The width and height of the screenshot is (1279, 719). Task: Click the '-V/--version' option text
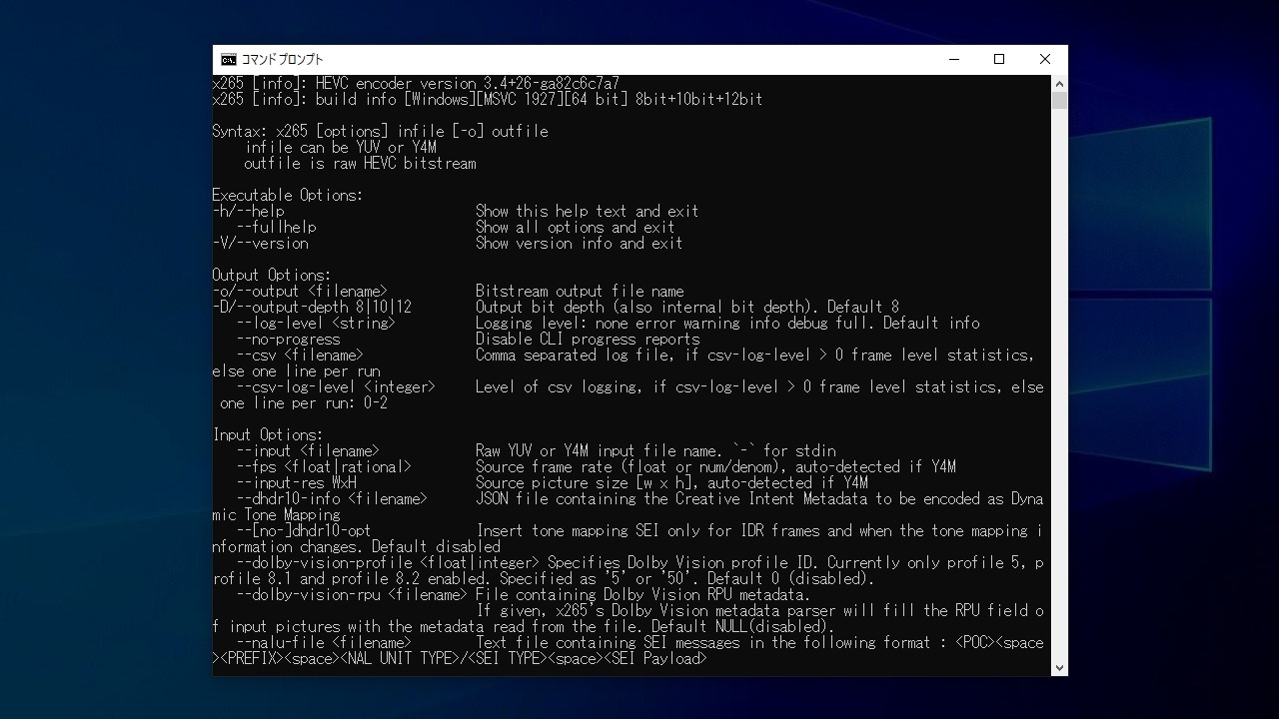[261, 244]
